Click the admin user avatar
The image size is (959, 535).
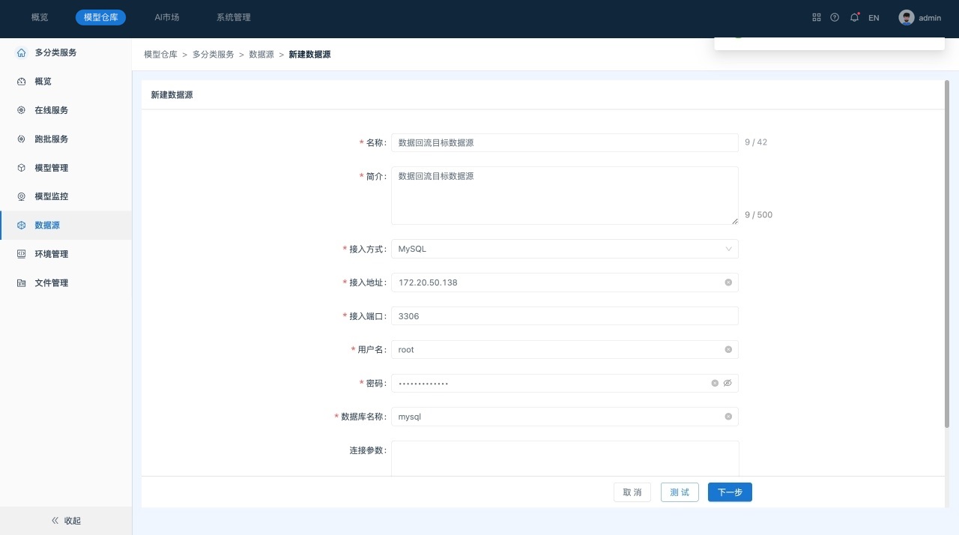907,17
